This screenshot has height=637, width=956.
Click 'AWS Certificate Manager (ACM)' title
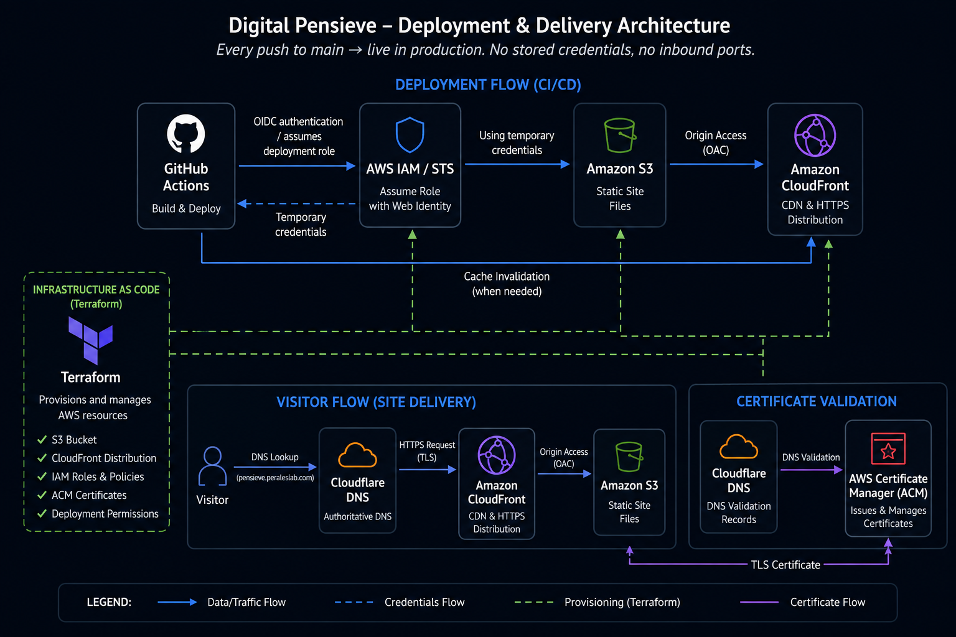click(x=888, y=486)
